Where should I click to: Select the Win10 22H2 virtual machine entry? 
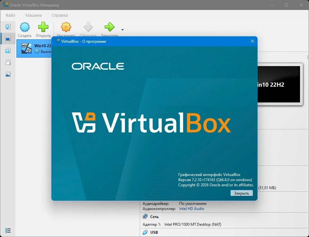34,48
